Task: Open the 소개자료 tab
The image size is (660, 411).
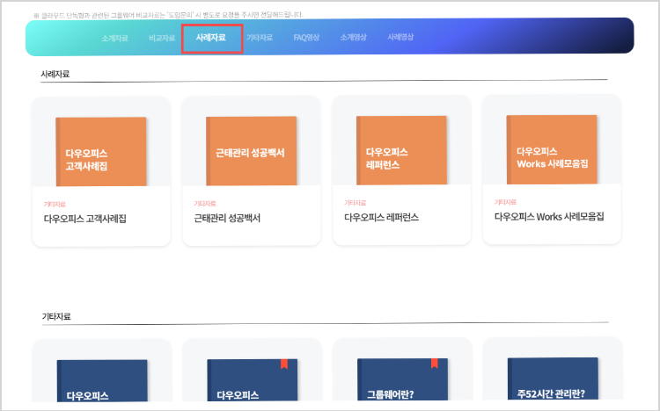Action: coord(114,39)
